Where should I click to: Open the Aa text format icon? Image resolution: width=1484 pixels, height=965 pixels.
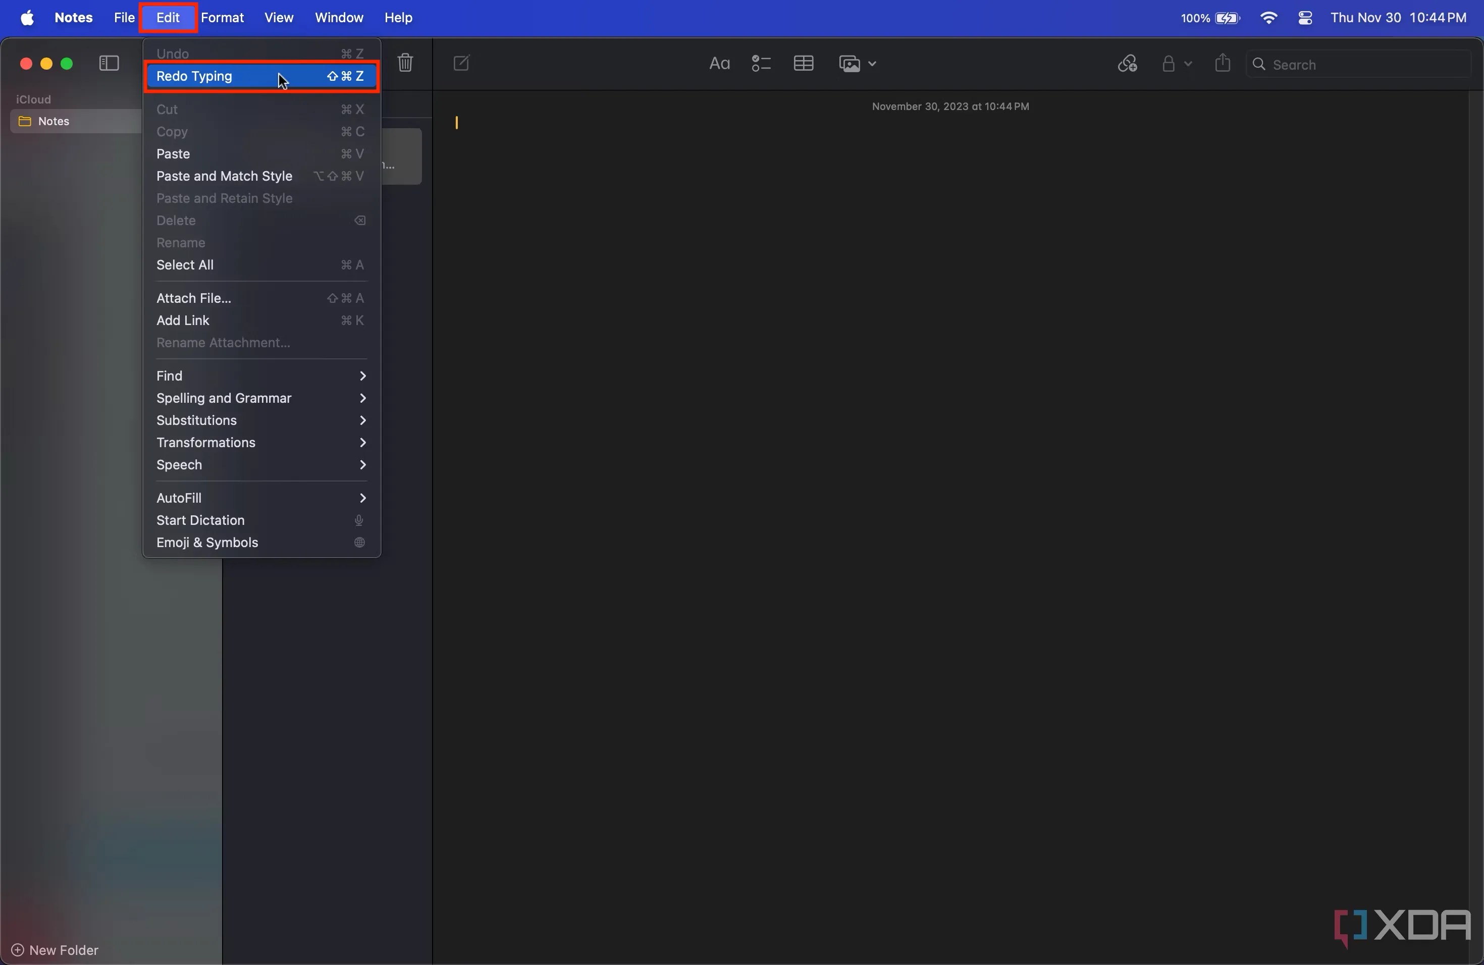coord(719,64)
